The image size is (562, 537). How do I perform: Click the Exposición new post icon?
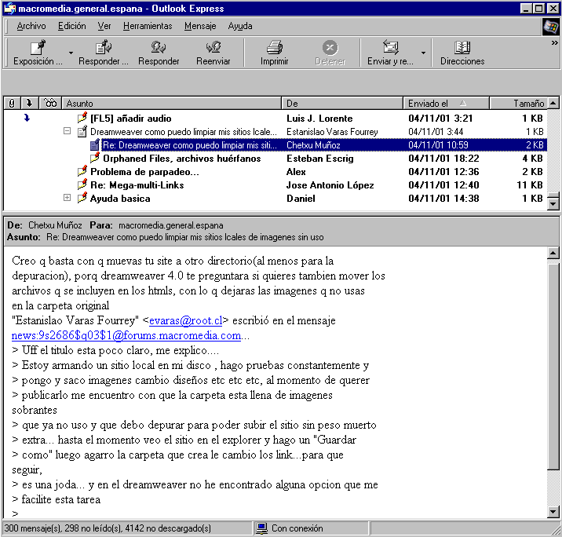point(38,47)
